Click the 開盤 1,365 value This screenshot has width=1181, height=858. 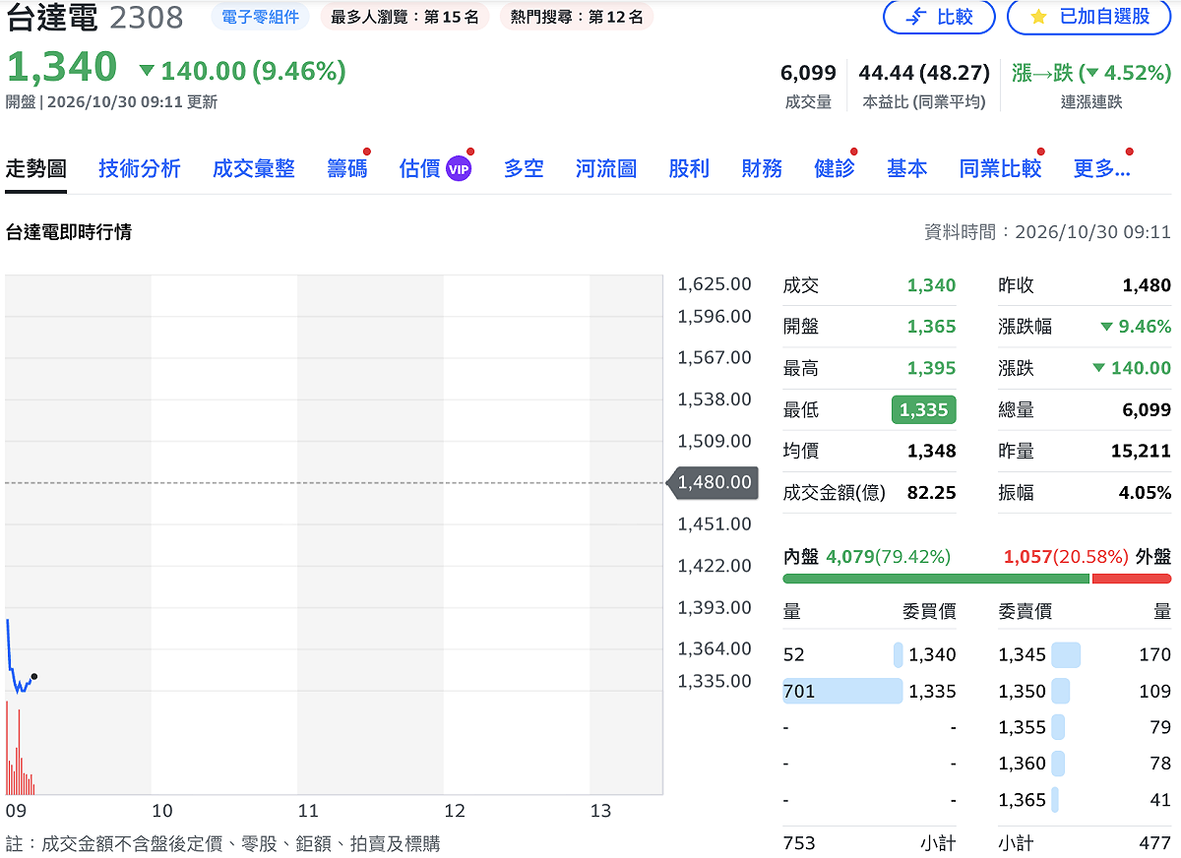(931, 327)
